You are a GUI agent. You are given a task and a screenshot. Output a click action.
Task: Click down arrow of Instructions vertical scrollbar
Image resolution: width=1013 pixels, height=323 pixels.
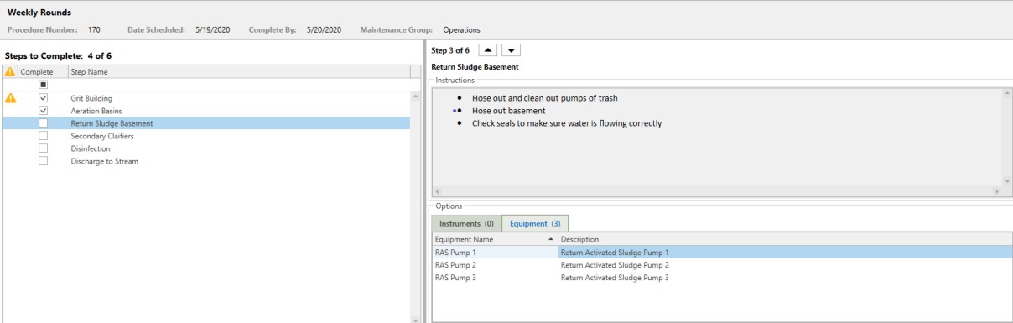(x=1006, y=181)
